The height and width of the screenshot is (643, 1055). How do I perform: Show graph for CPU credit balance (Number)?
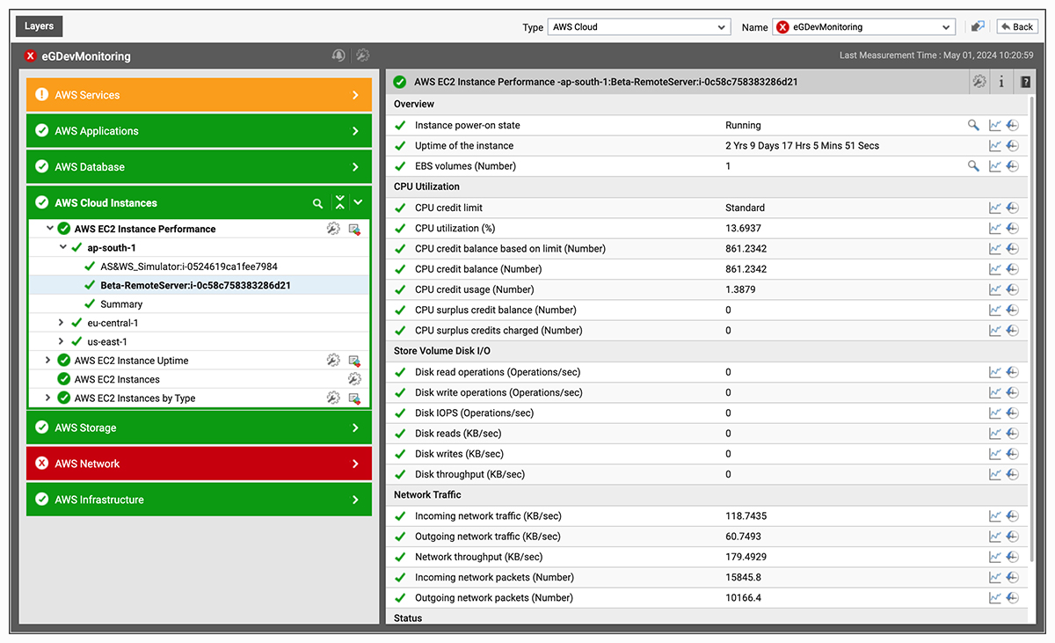pyautogui.click(x=995, y=269)
